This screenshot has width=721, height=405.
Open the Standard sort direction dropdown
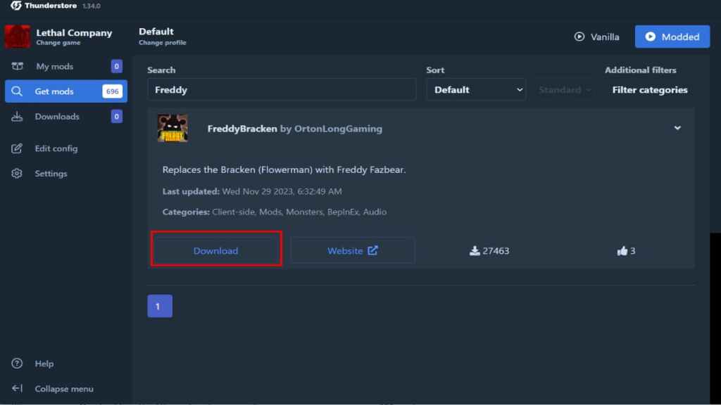(565, 90)
